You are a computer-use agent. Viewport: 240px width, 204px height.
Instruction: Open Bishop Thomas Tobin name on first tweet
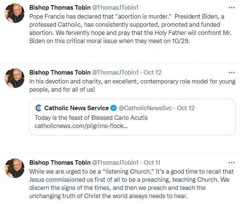(60, 7)
